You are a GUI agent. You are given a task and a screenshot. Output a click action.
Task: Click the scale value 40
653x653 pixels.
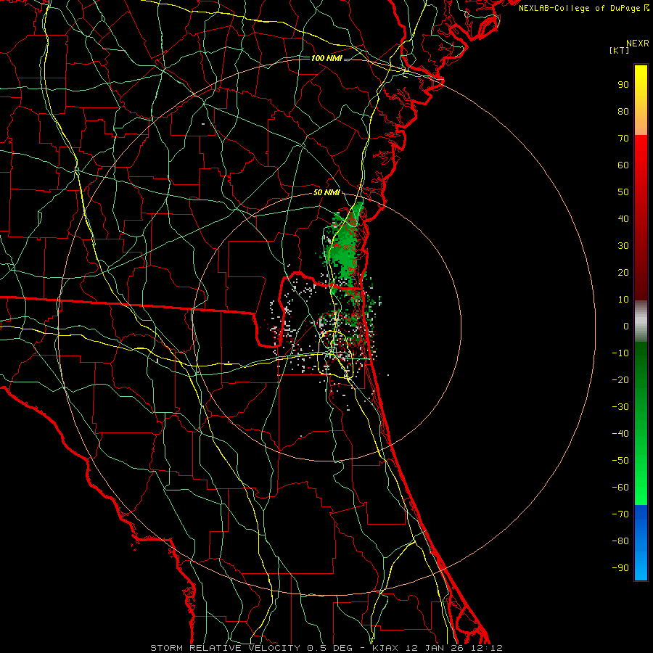(x=623, y=218)
